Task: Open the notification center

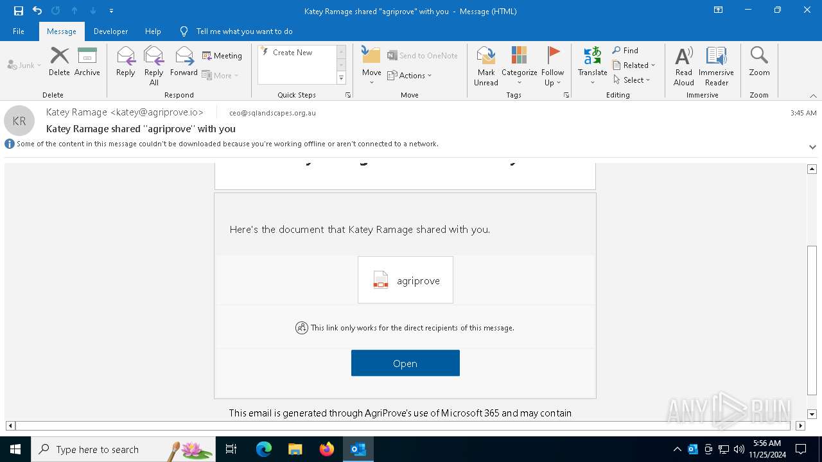Action: [x=801, y=449]
